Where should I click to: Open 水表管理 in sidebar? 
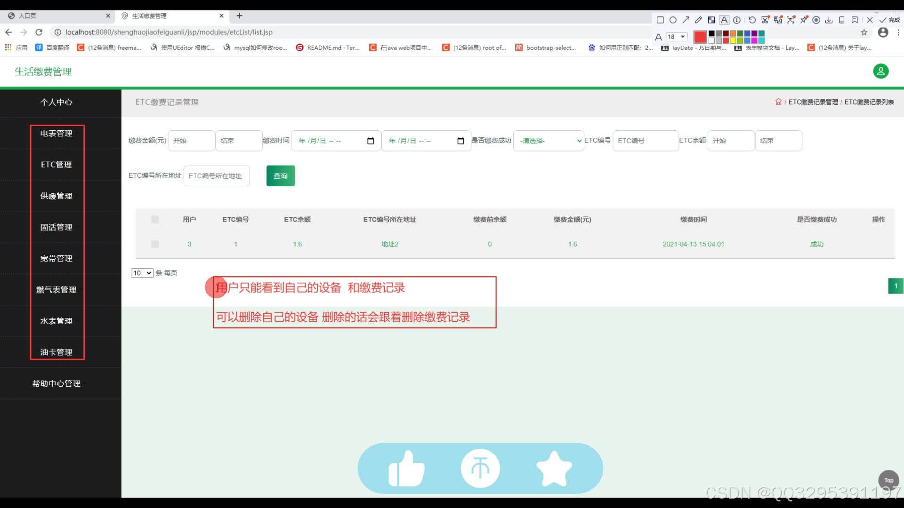(x=56, y=321)
